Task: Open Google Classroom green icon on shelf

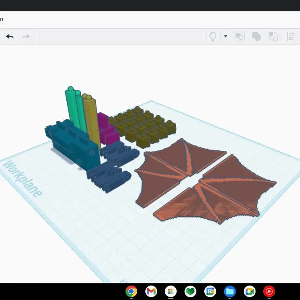Action: pos(190,291)
